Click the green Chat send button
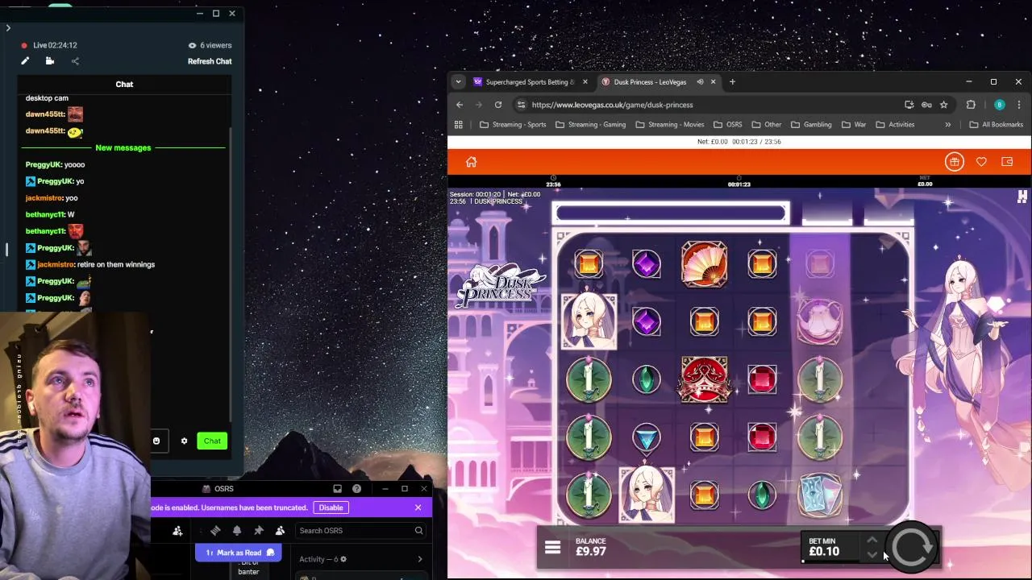 tap(212, 441)
